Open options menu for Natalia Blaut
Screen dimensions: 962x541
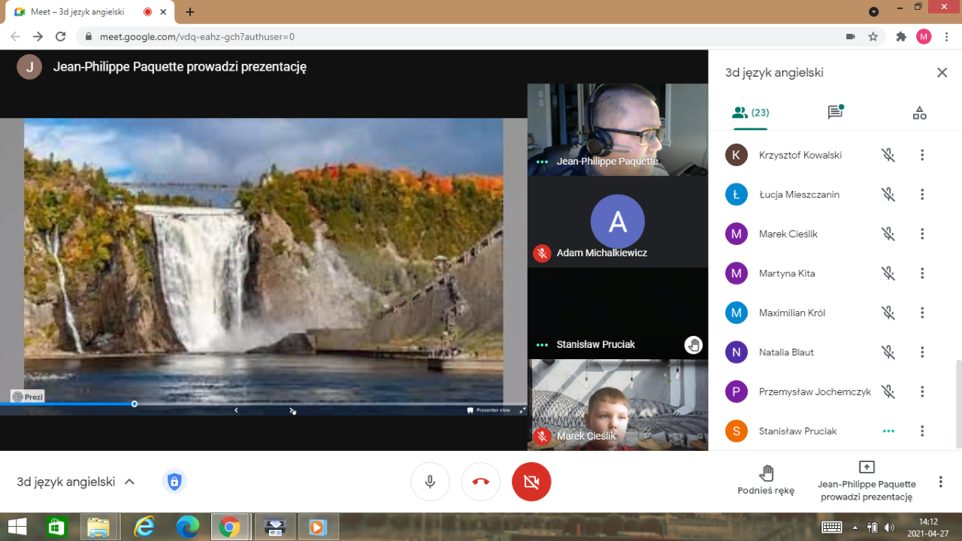pos(922,352)
